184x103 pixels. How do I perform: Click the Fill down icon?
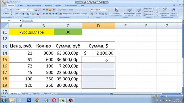[157, 12]
